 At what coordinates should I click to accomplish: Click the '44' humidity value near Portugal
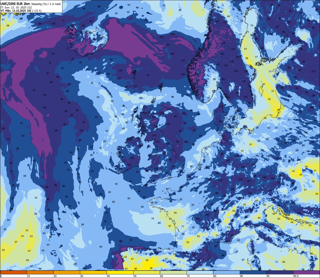(x=126, y=269)
